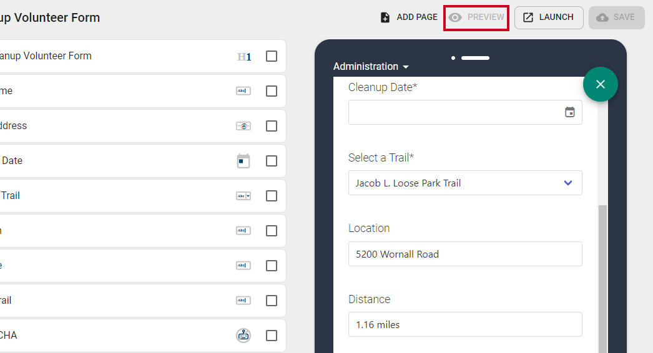Open the Cleanup Date calendar picker icon
This screenshot has height=353, width=653.
(569, 112)
